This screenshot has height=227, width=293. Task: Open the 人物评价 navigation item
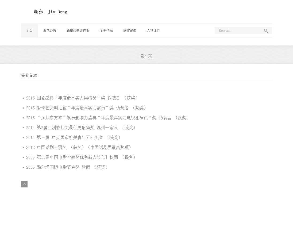pos(153,31)
